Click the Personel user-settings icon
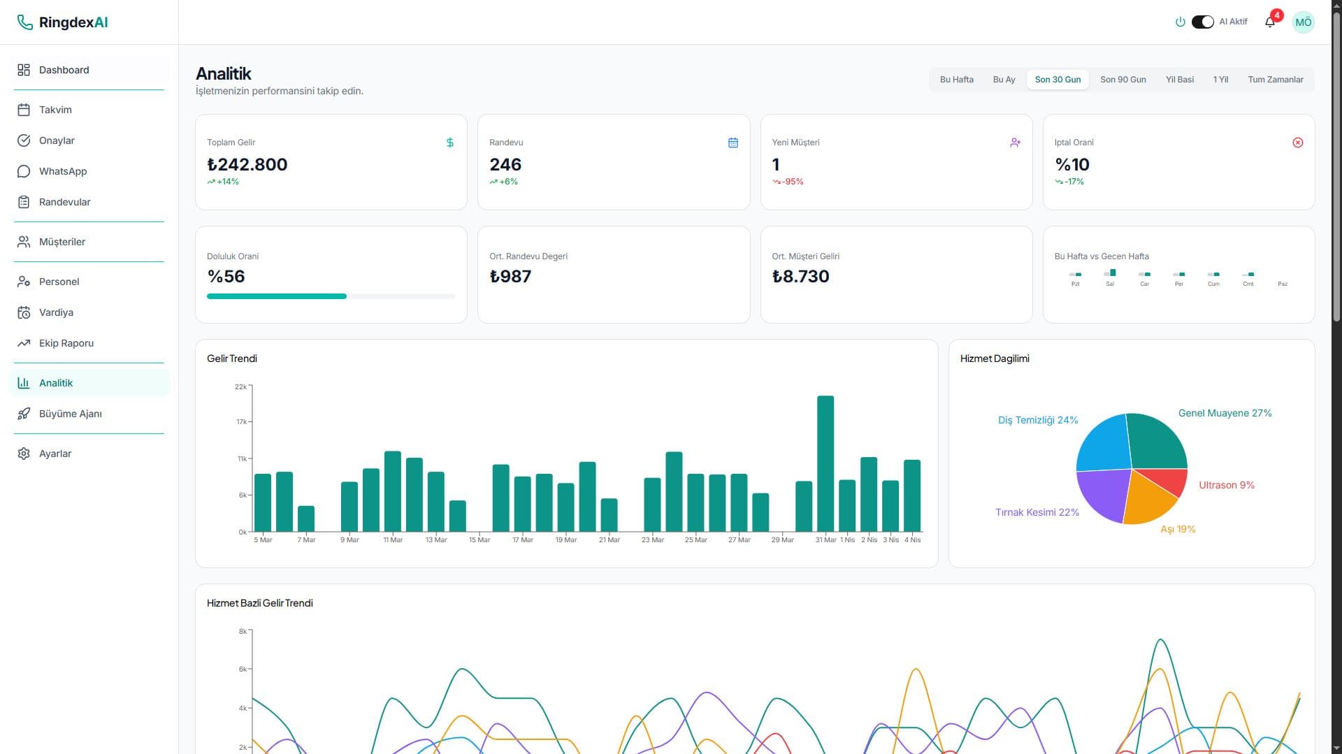Screen dimensions: 1342x754 click(24, 282)
